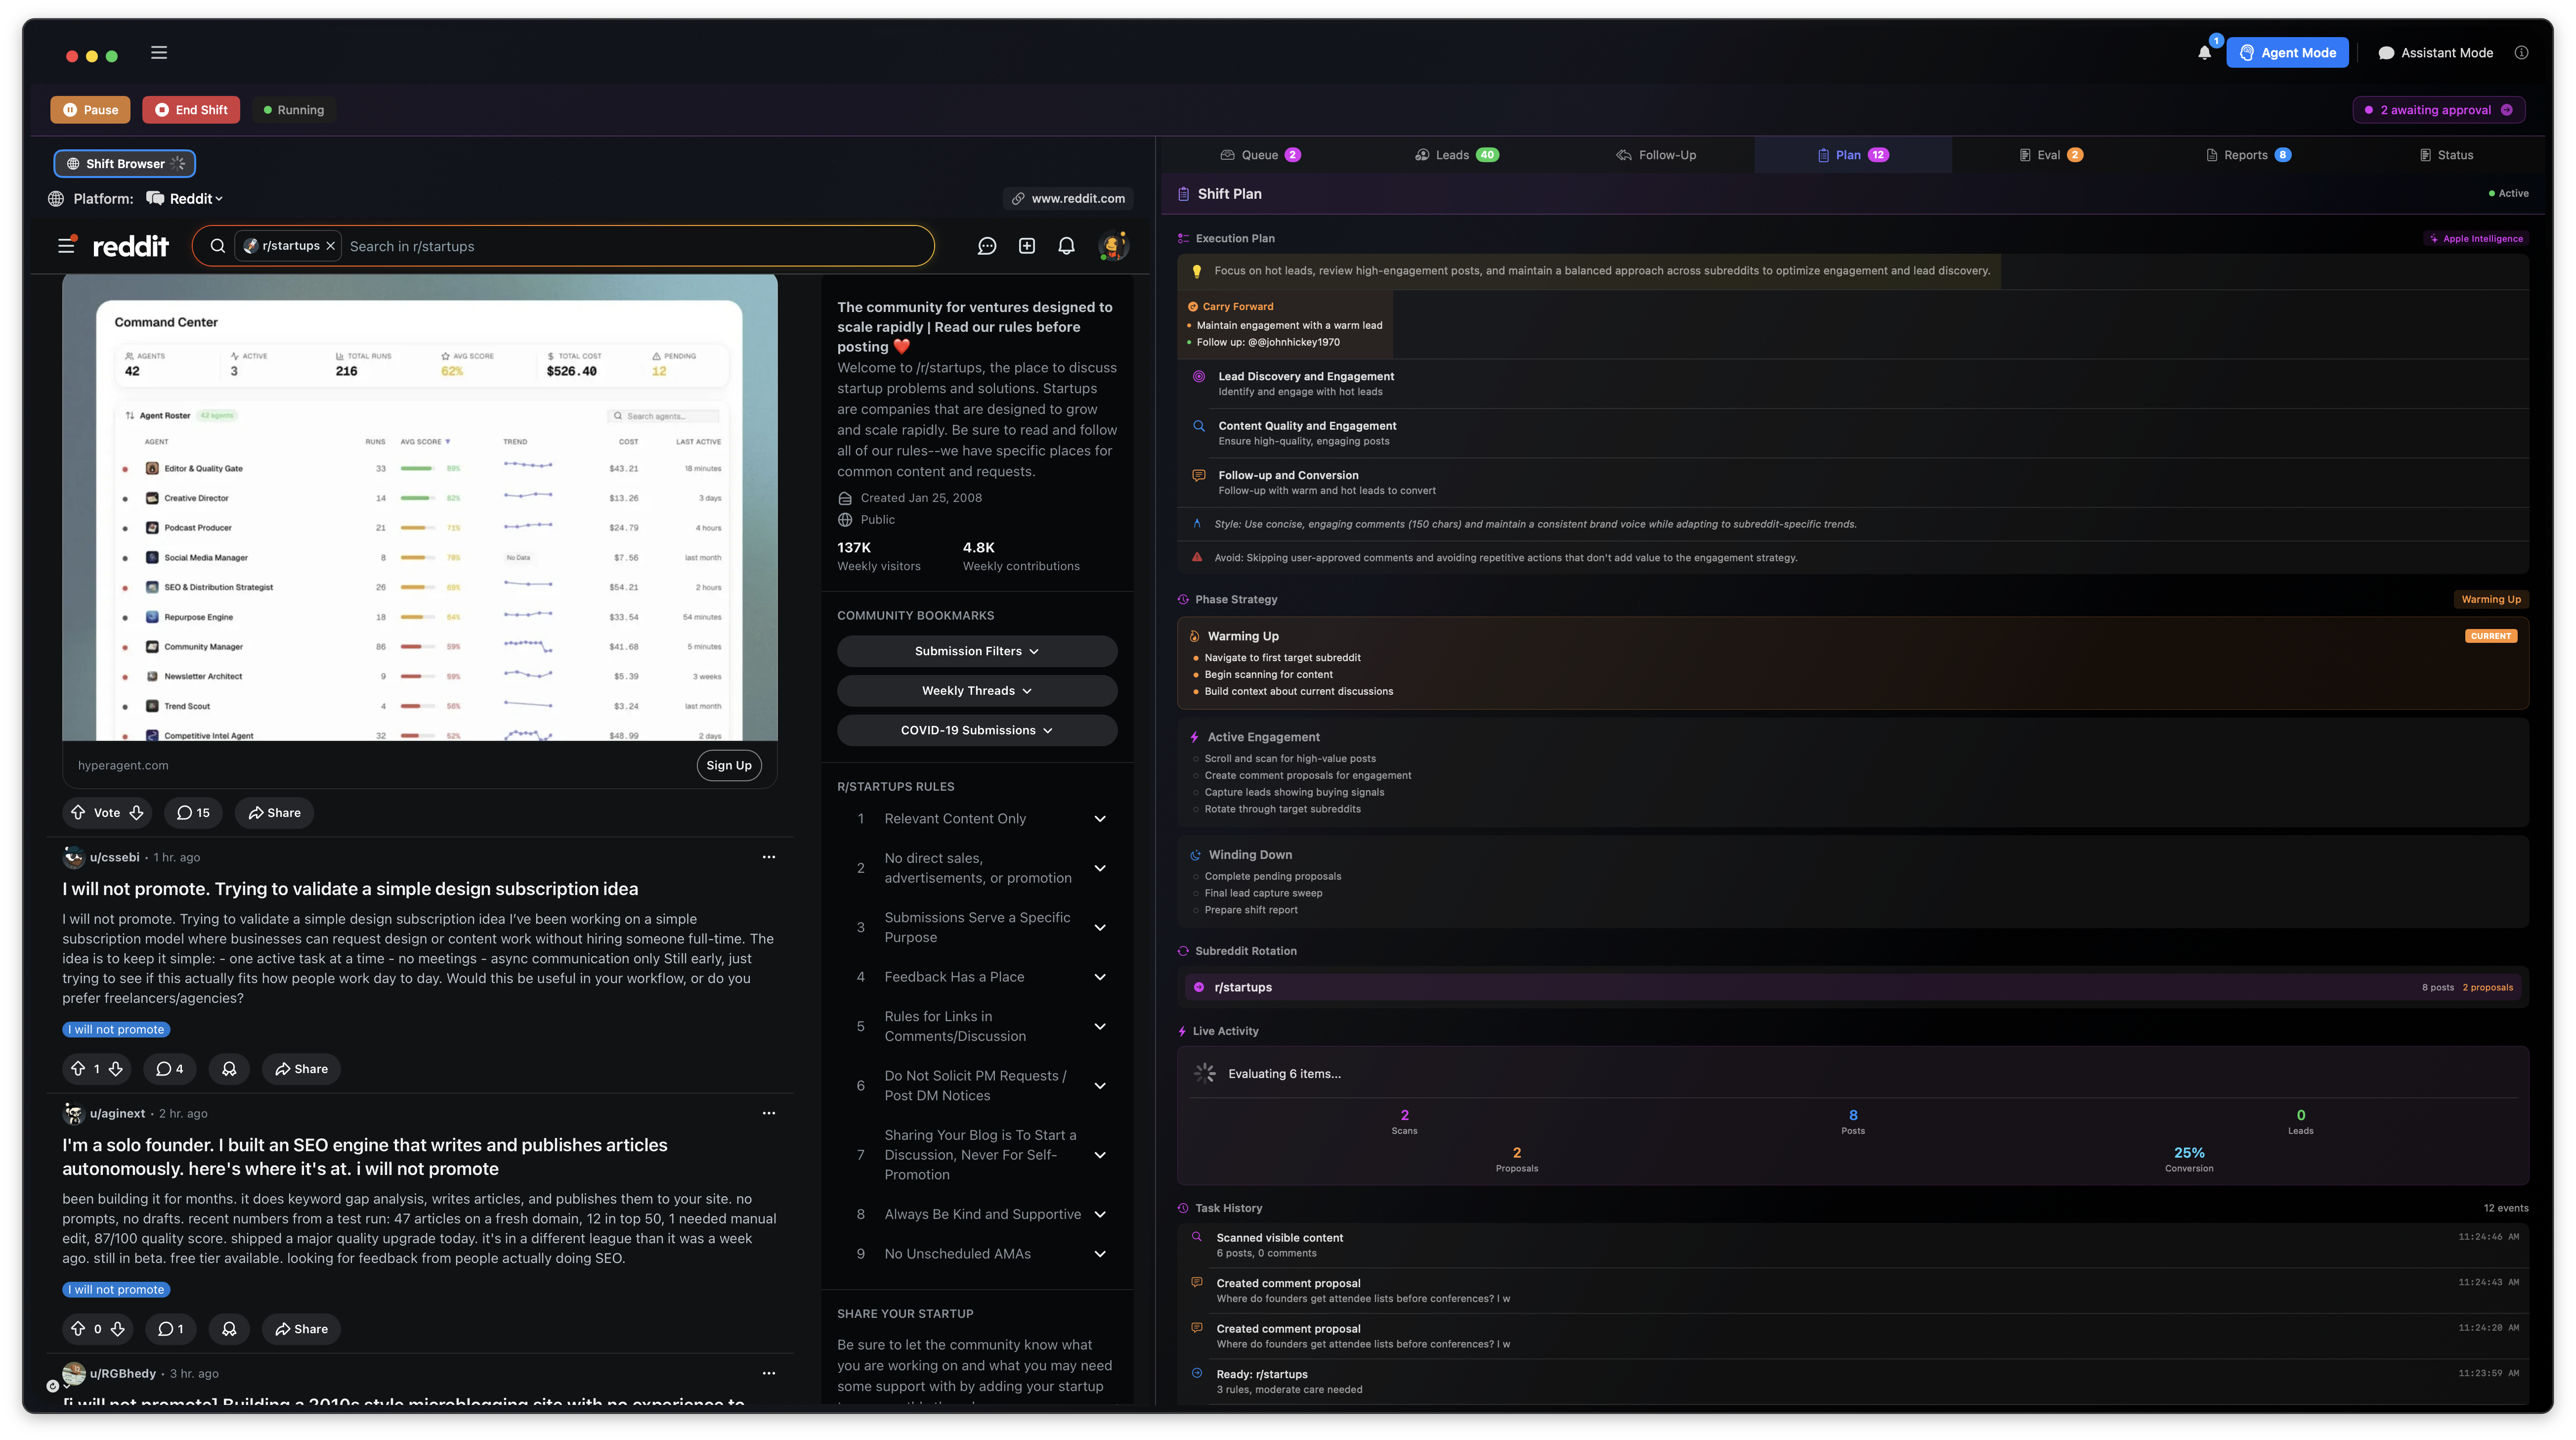Share the hyperagent.com post
The width and height of the screenshot is (2576, 1440).
(x=274, y=812)
